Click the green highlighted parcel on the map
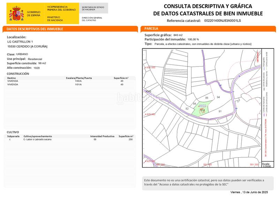The height and width of the screenshot is (197, 279). point(202,109)
